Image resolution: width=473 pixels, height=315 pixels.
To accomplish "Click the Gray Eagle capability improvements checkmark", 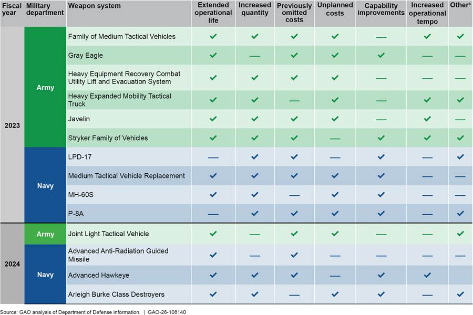I will coord(381,55).
